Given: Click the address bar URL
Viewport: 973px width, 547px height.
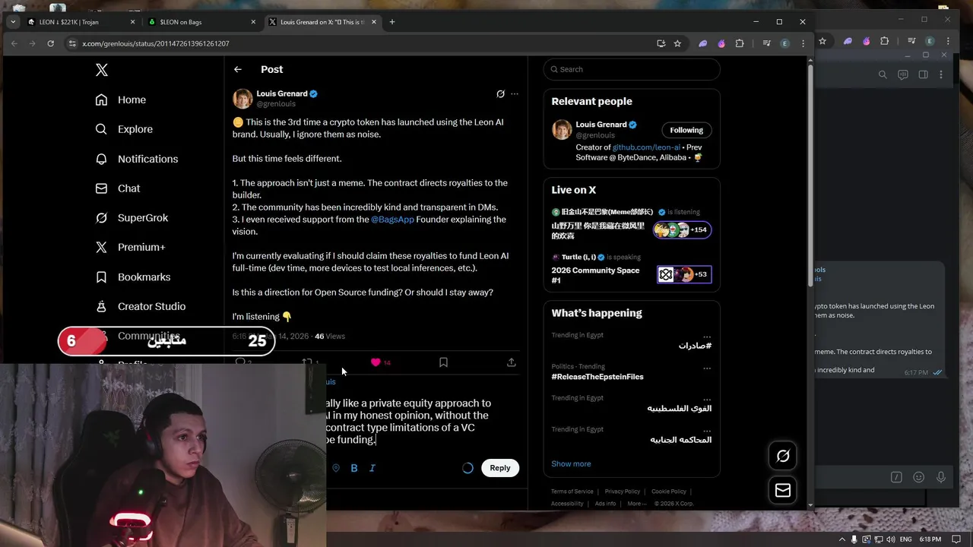Looking at the screenshot, I should [156, 43].
